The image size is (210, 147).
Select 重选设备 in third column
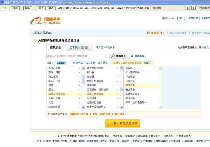coord(141,98)
